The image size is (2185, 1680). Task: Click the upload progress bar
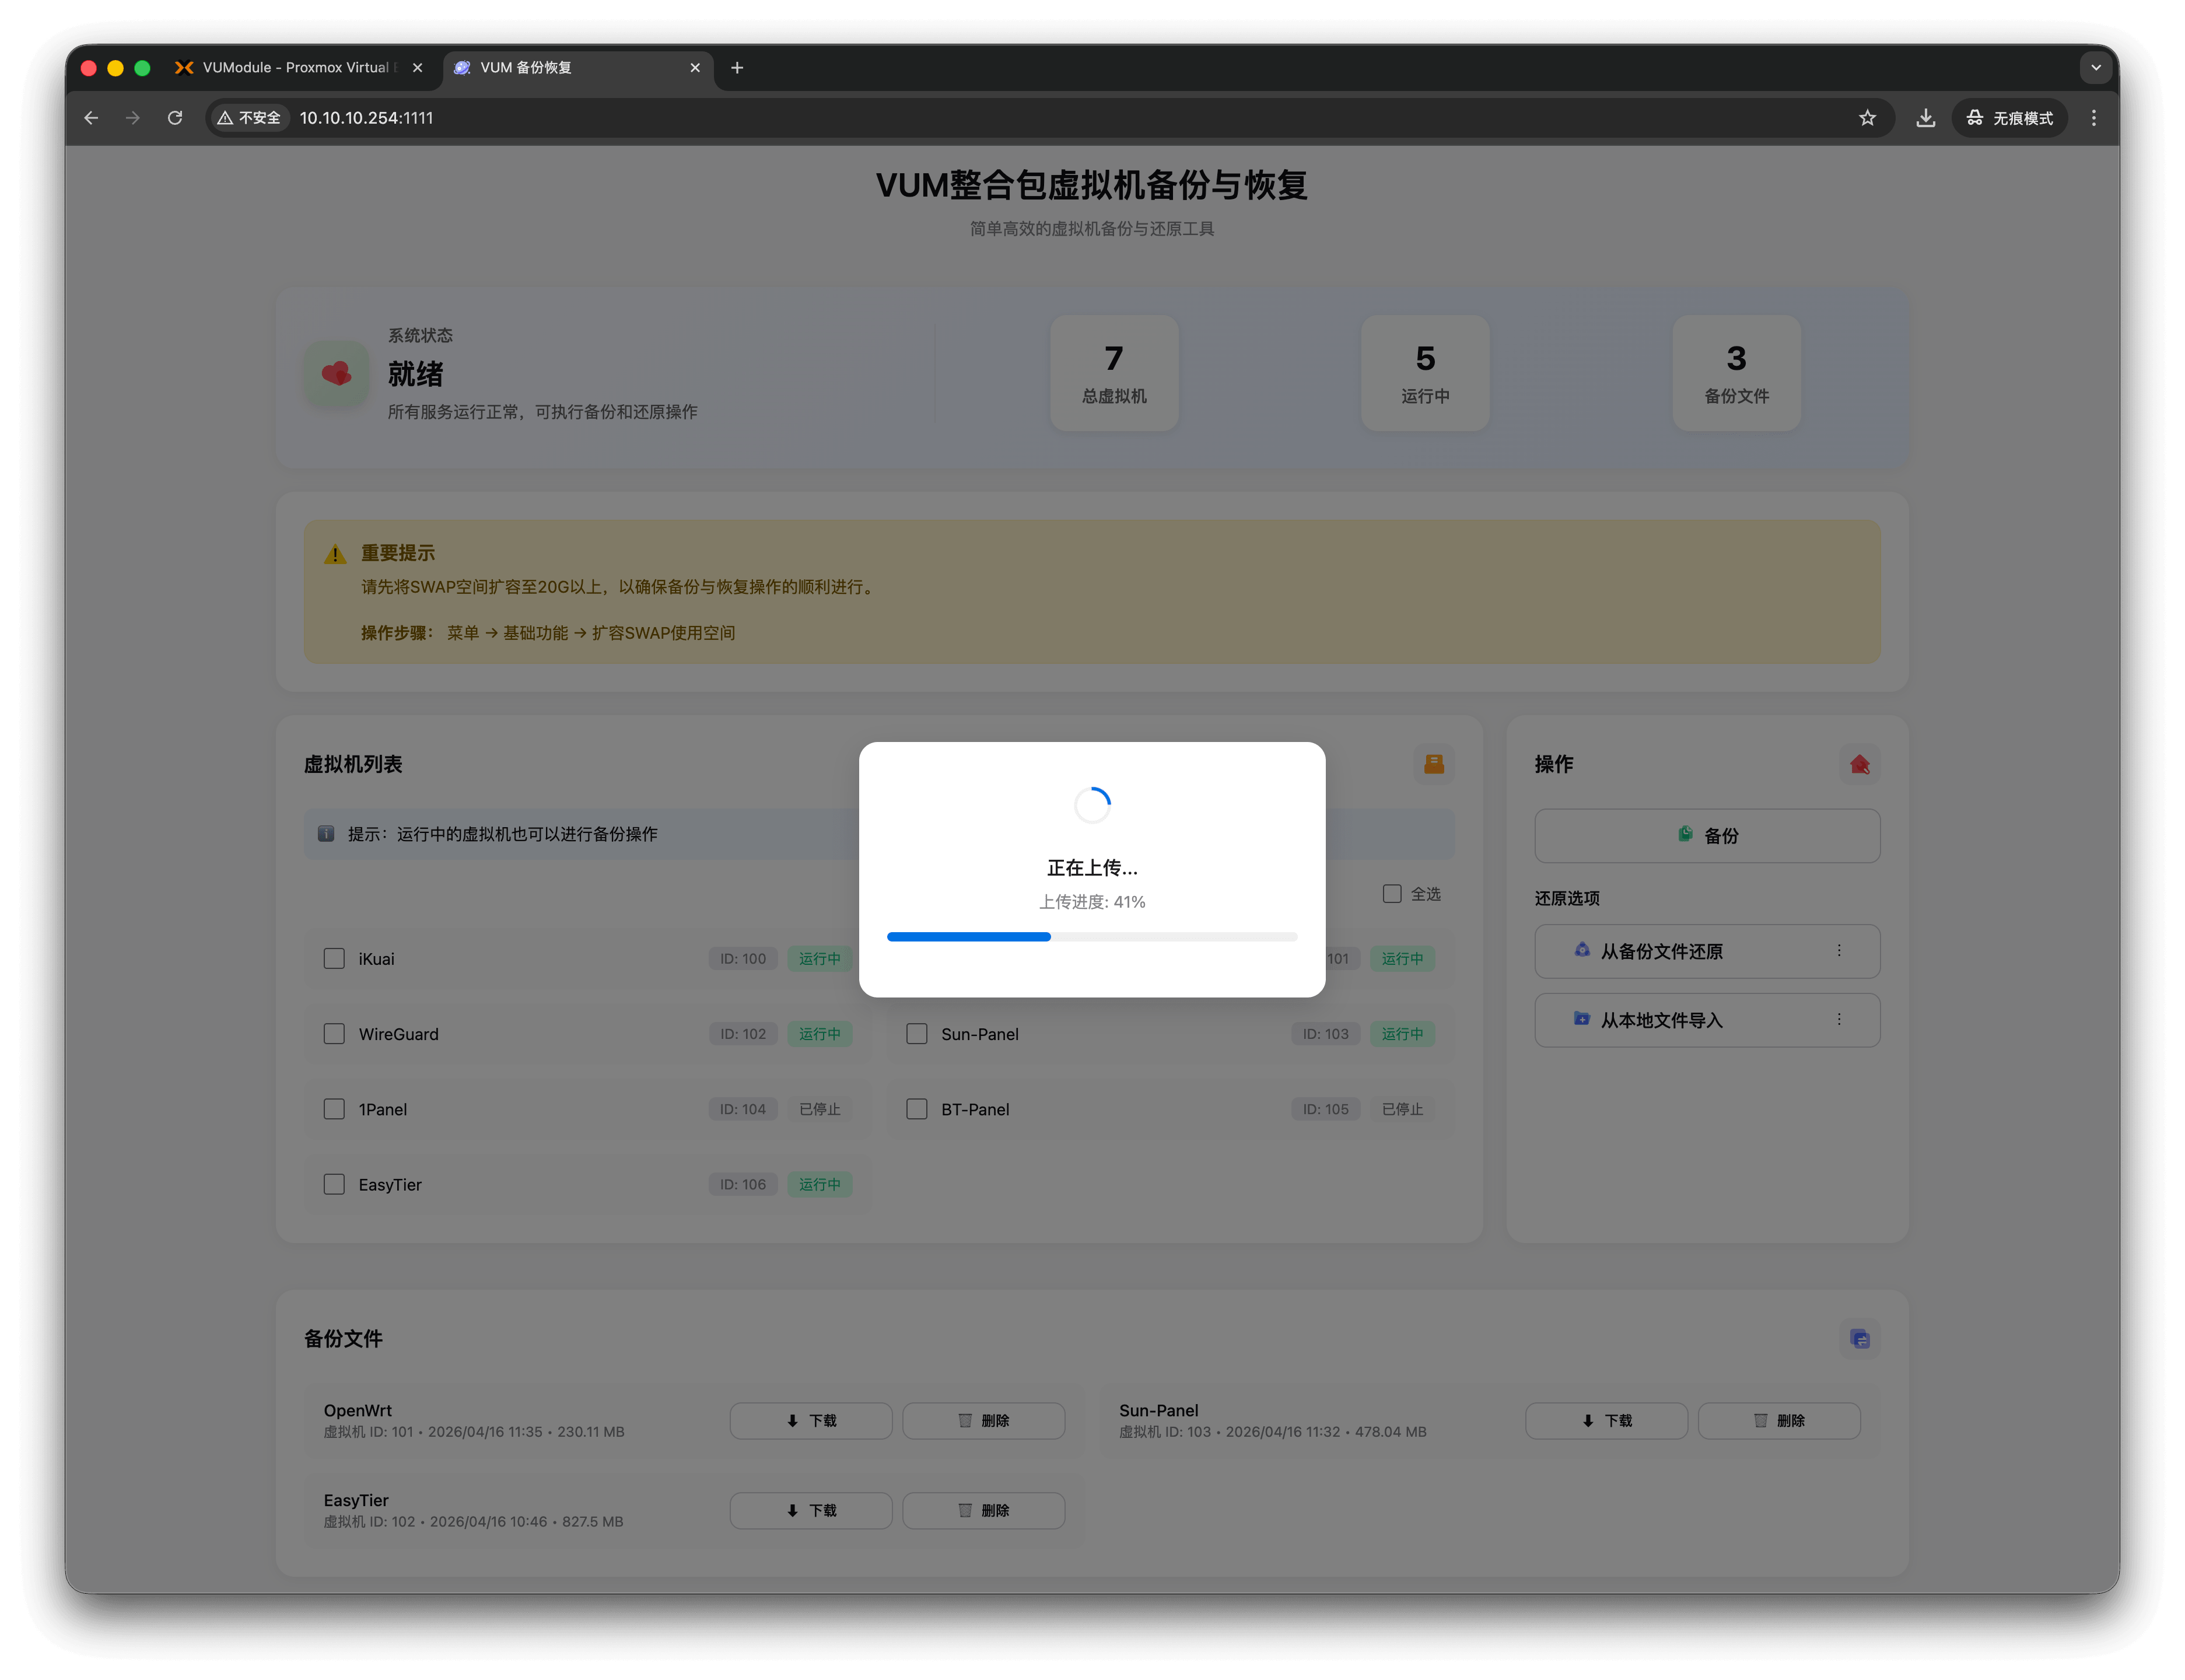click(1092, 936)
